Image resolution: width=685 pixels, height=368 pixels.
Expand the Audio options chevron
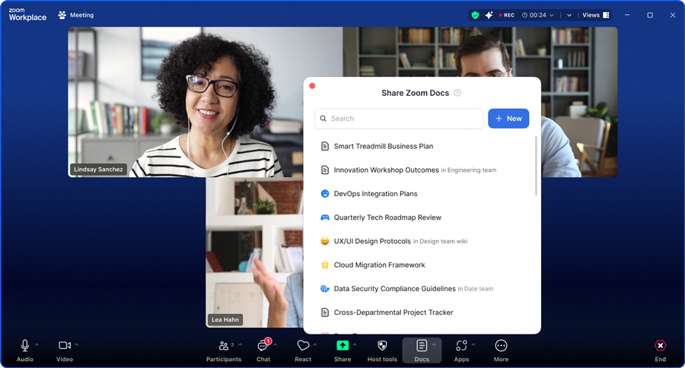[37, 345]
